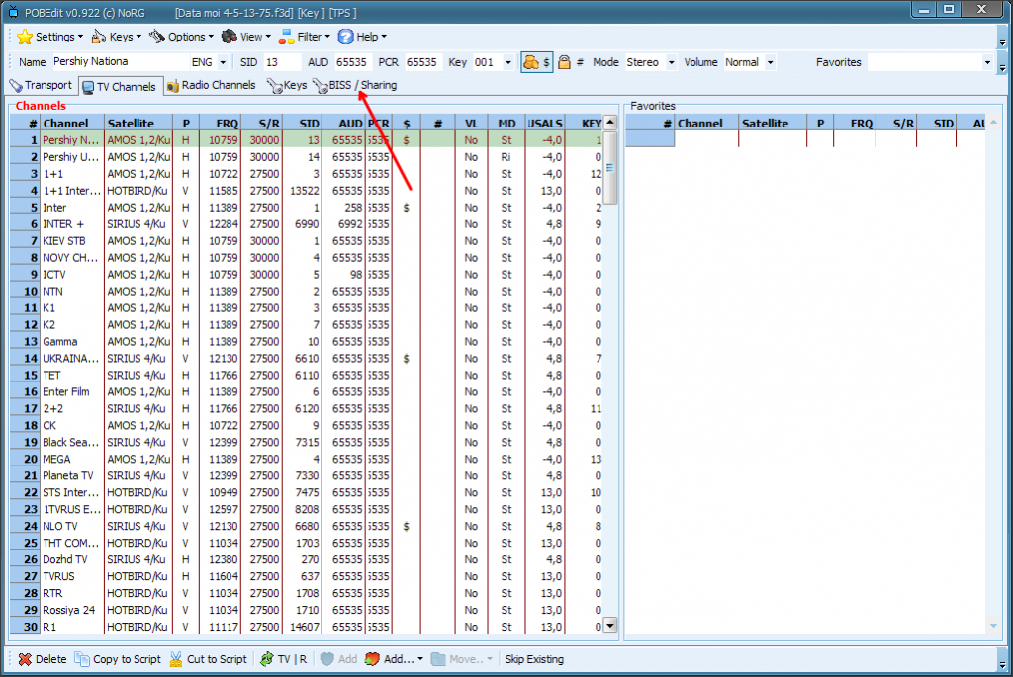Click the channel list scroll down arrow
The width and height of the screenshot is (1013, 677).
[x=609, y=625]
